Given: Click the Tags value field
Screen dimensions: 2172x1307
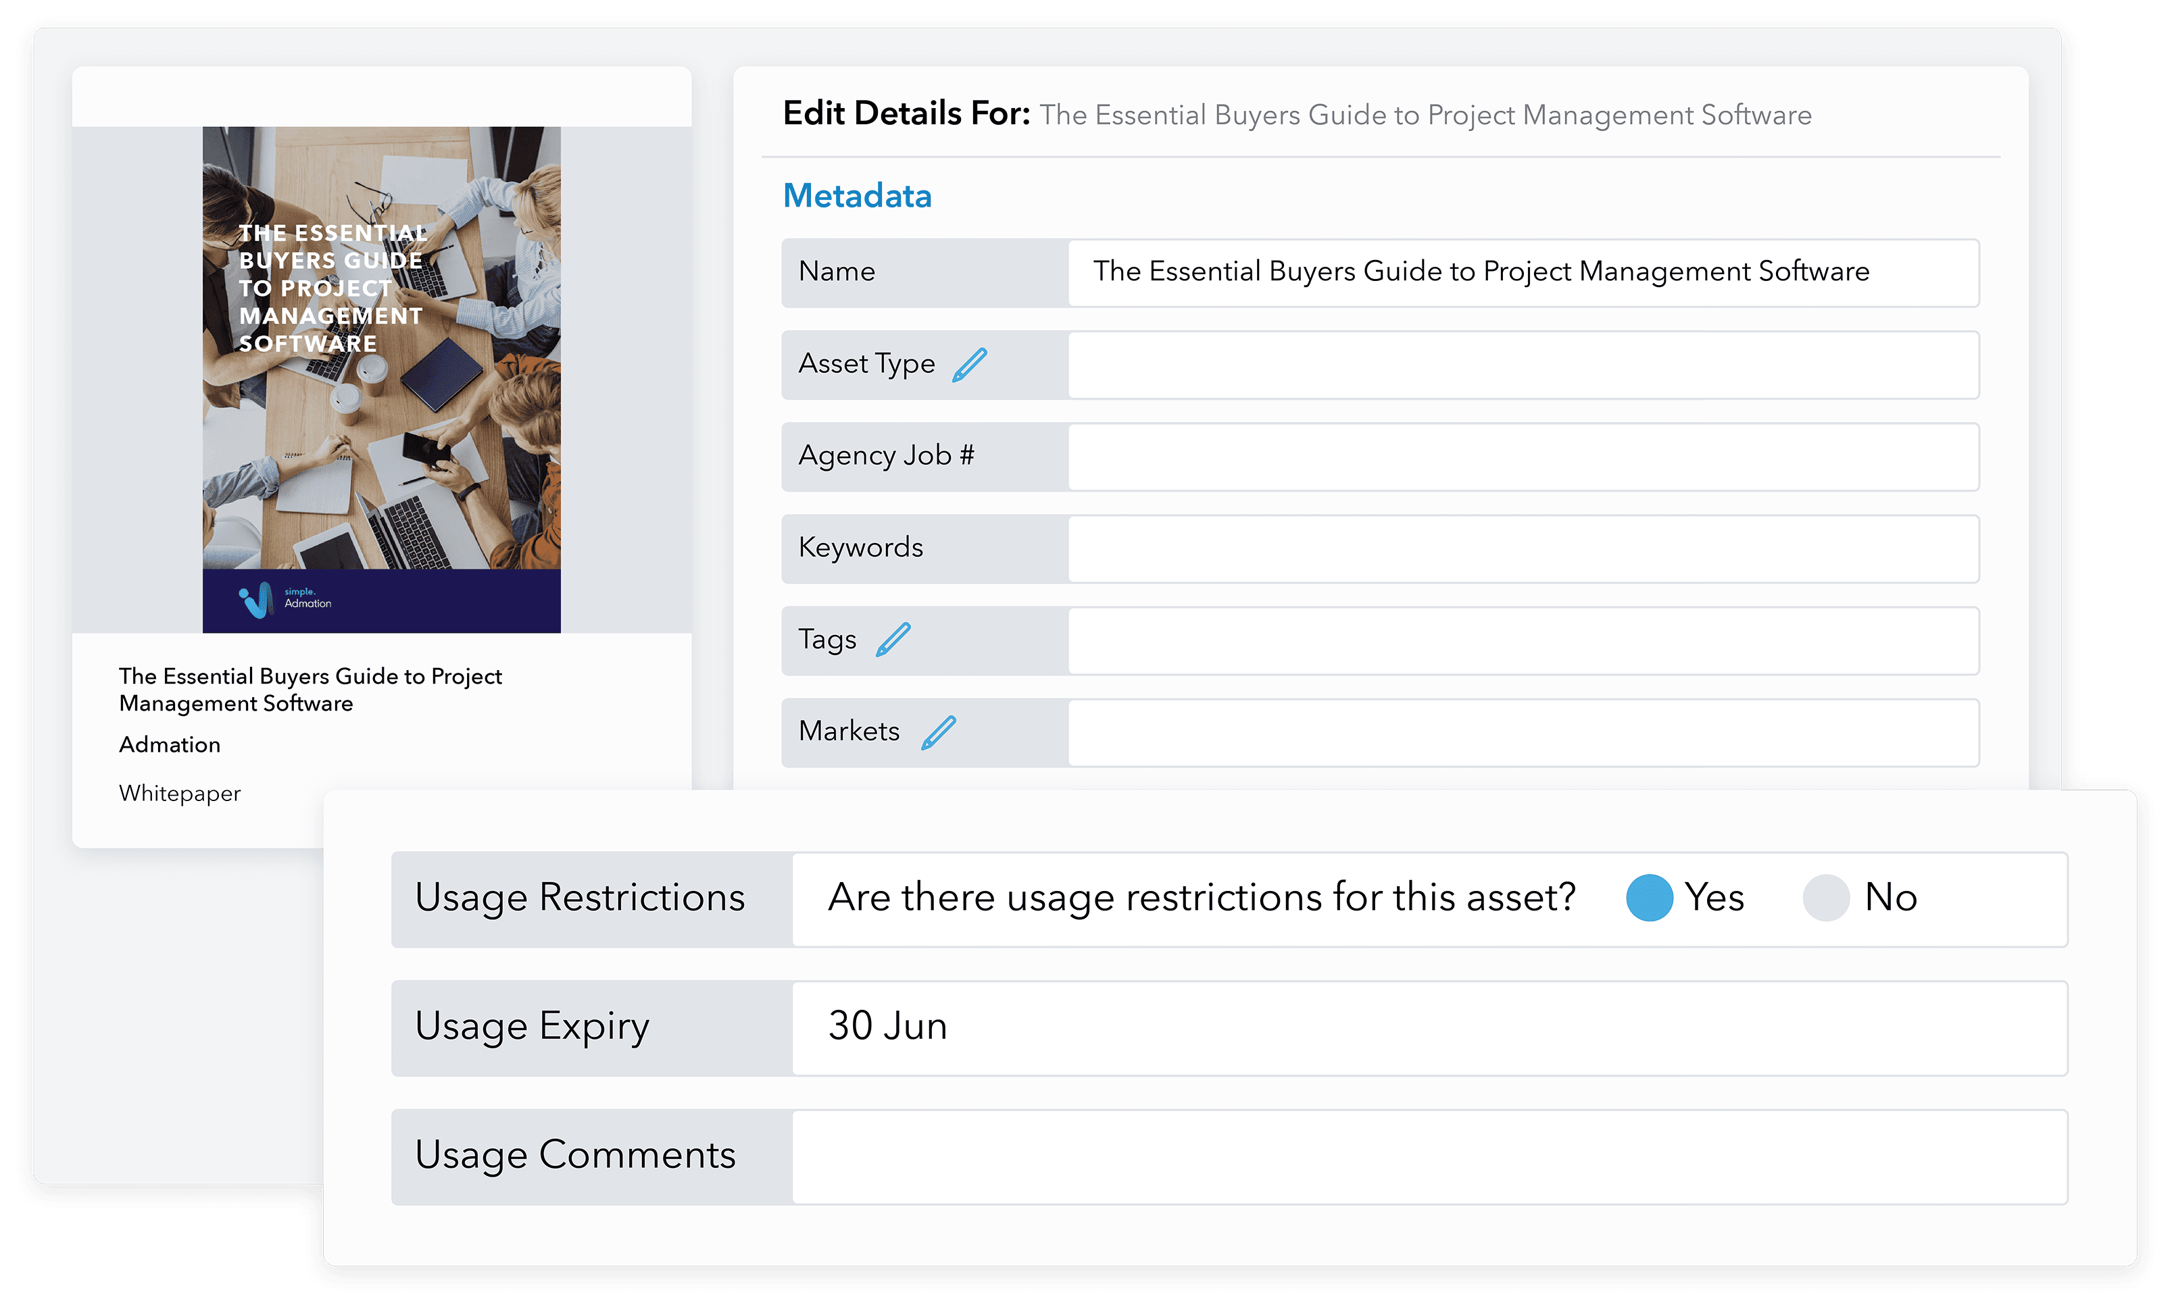Looking at the screenshot, I should click(x=1522, y=640).
